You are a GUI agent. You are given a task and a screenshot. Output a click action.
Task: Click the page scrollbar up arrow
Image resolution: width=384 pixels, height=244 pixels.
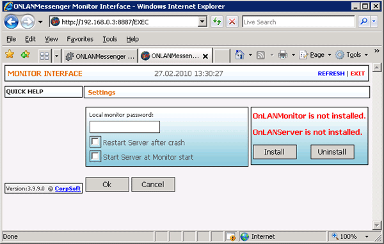point(377,68)
